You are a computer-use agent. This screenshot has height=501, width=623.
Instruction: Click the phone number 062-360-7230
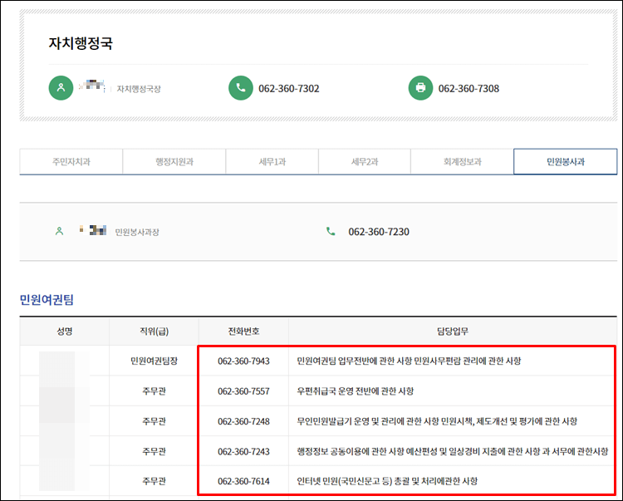click(379, 232)
